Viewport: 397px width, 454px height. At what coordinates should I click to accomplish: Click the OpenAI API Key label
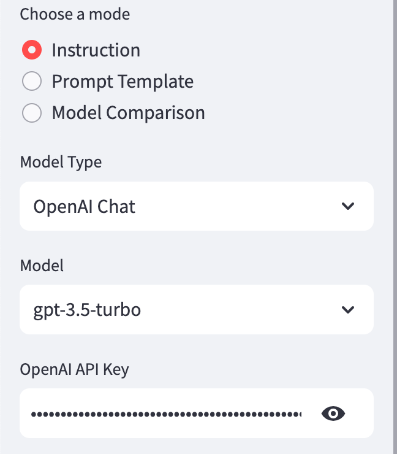click(74, 369)
